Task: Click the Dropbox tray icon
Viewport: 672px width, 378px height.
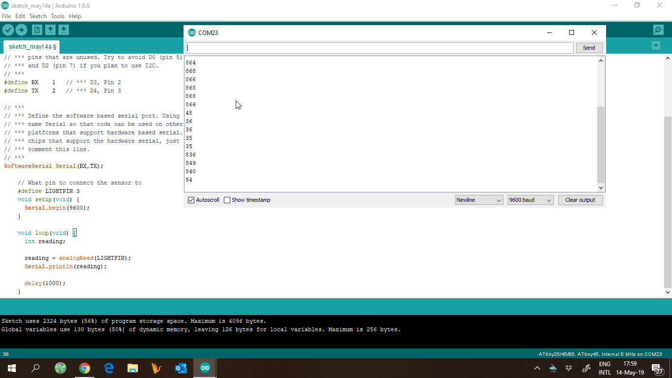Action: [569, 368]
